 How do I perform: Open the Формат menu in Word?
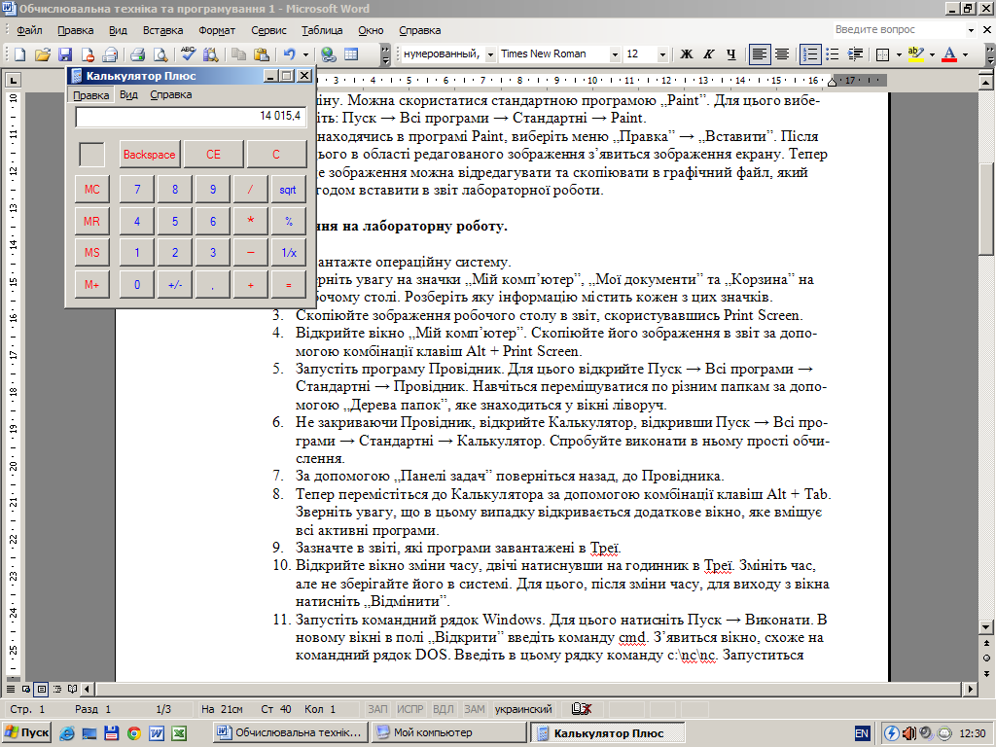point(217,30)
